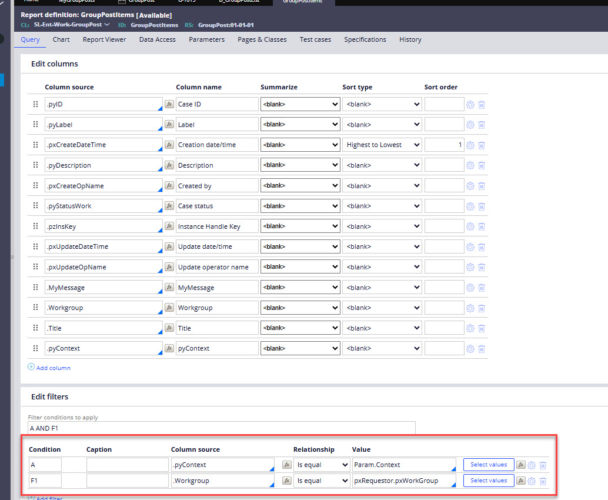Viewport: 608px width, 500px height.
Task: Open the function builder for .pxCreateDateTime column
Action: tap(169, 145)
